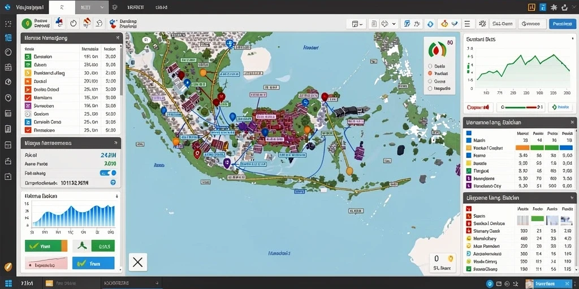Screen dimensions: 579x289
Task: Click the red map pin near the map's upper right island
Action: coord(325,97)
